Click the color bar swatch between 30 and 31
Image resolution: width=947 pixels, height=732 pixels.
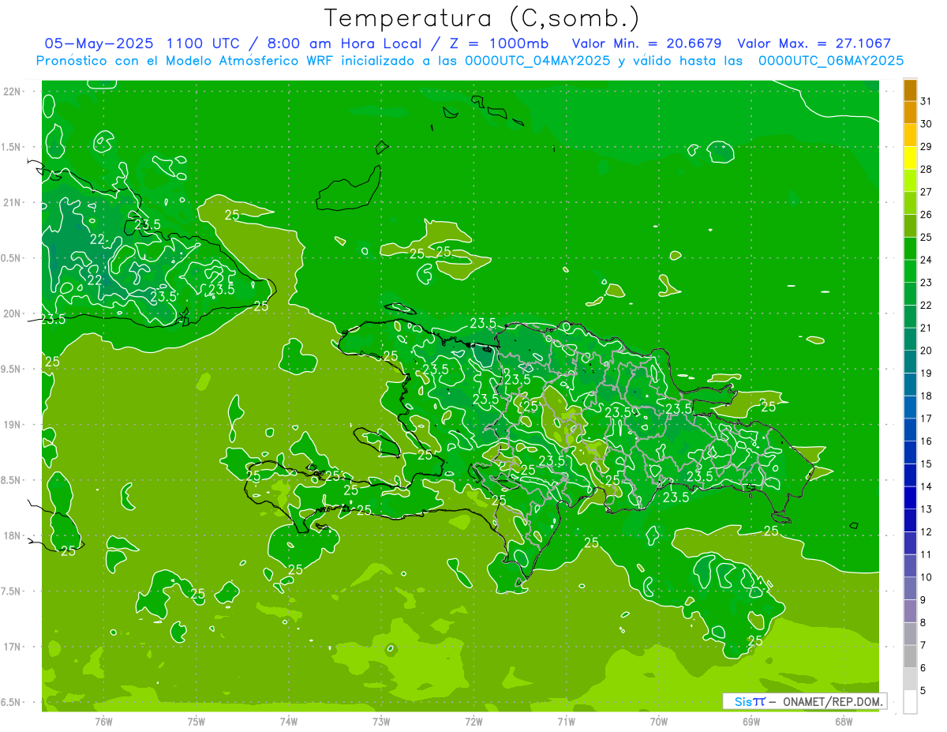coord(910,113)
